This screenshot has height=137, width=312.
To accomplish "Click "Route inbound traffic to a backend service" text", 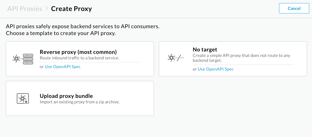I will 79,58.
